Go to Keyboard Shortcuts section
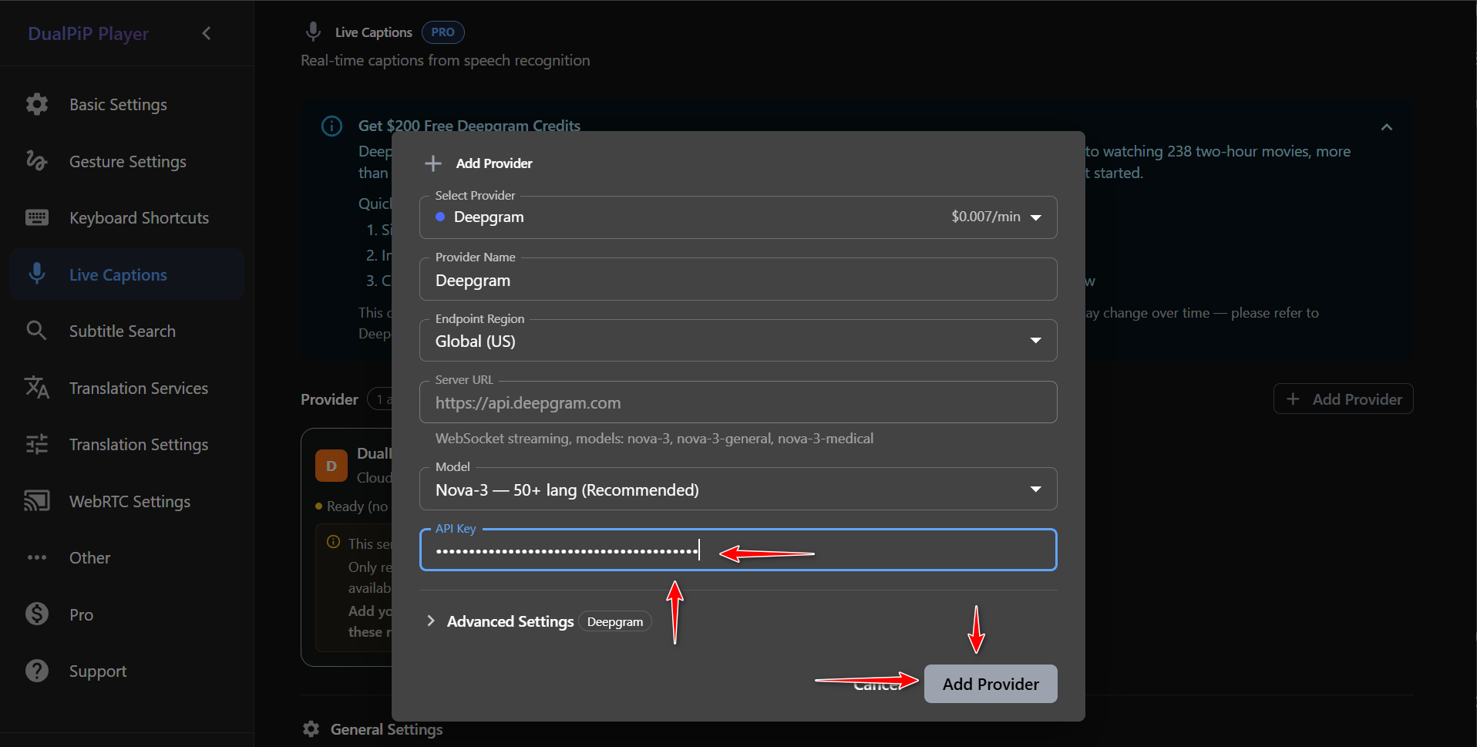 pos(127,217)
